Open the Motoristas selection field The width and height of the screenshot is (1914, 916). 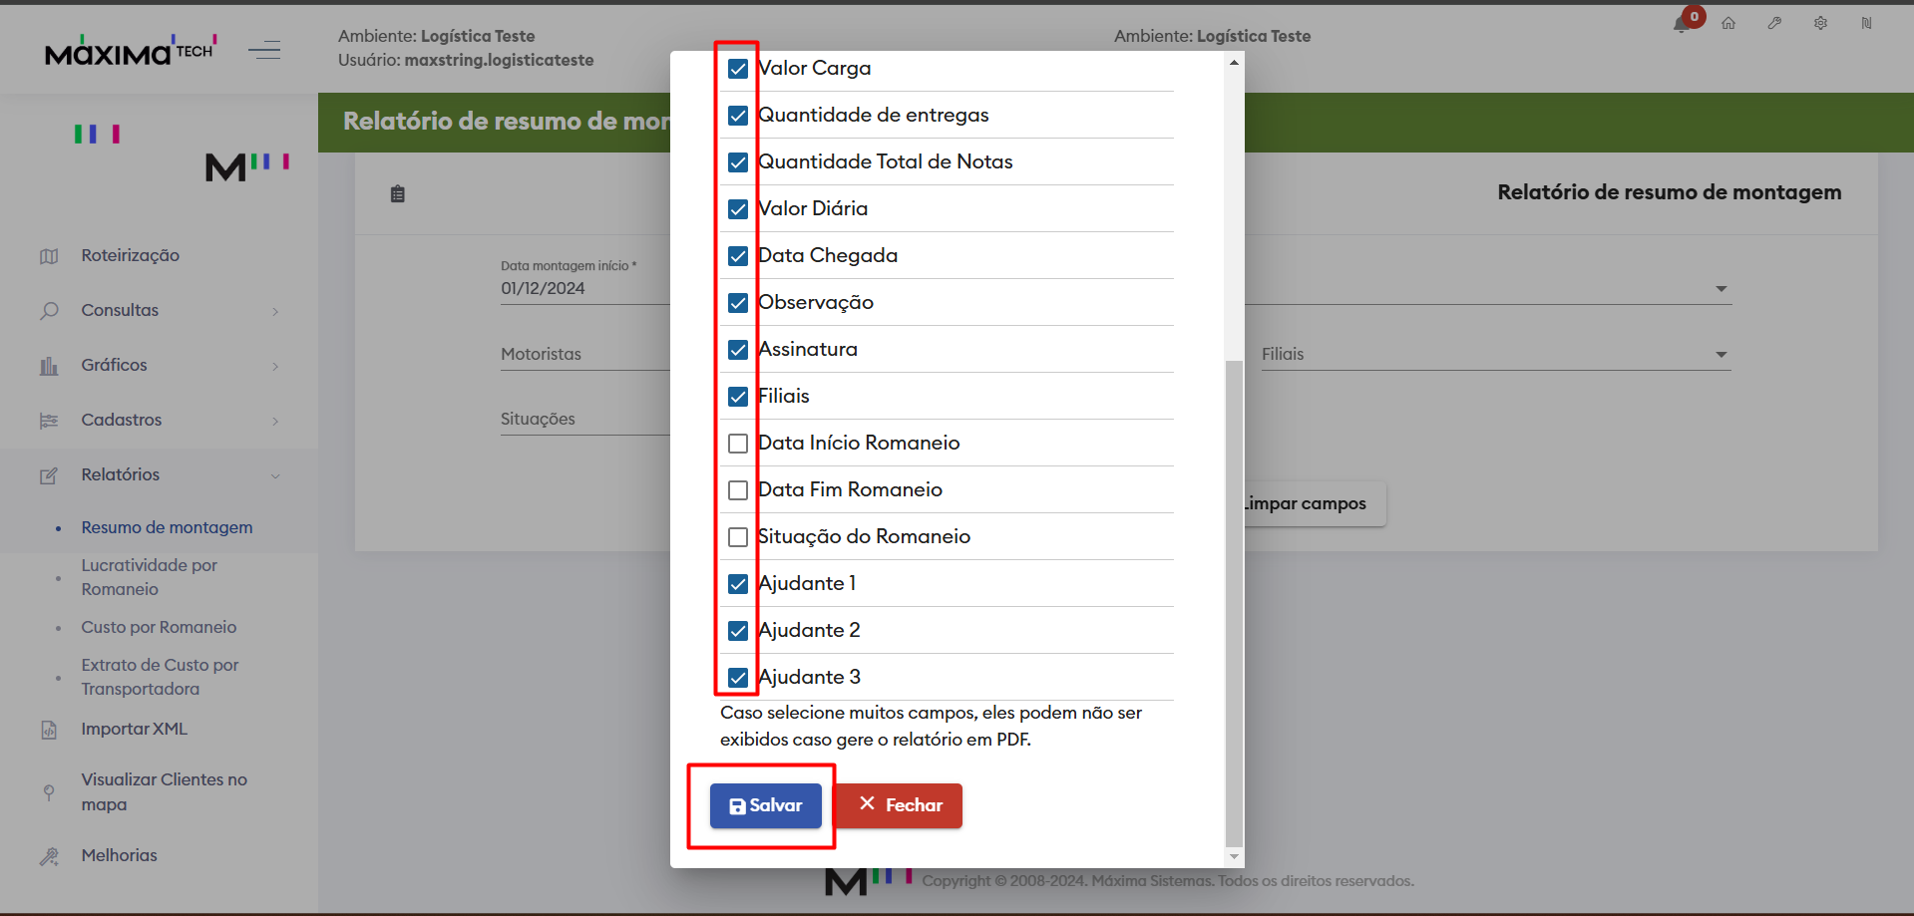pyautogui.click(x=585, y=355)
